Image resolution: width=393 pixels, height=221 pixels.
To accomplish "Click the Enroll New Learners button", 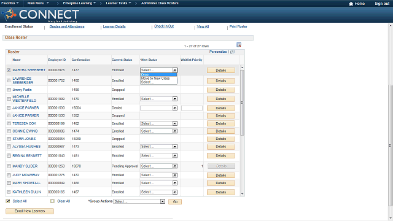I will click(x=29, y=211).
